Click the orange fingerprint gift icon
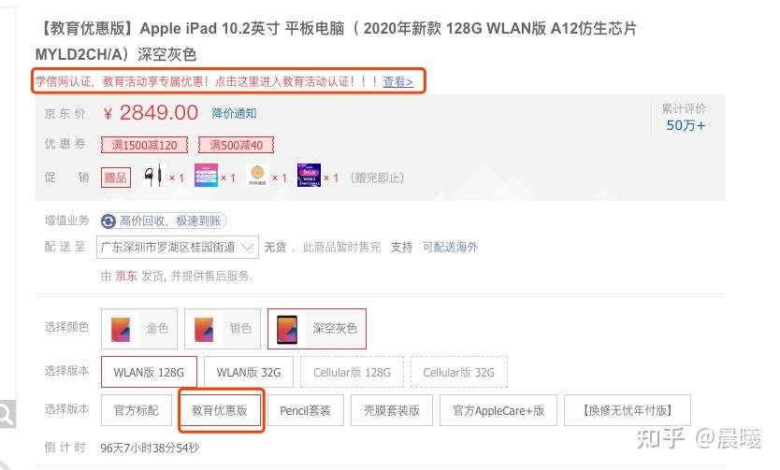Viewport: 780px width, 470px height. click(x=258, y=176)
